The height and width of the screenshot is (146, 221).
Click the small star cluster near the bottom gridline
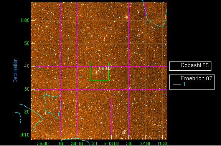tap(124, 131)
